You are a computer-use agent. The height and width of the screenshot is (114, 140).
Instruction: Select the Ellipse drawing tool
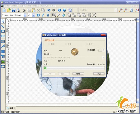click(3, 36)
